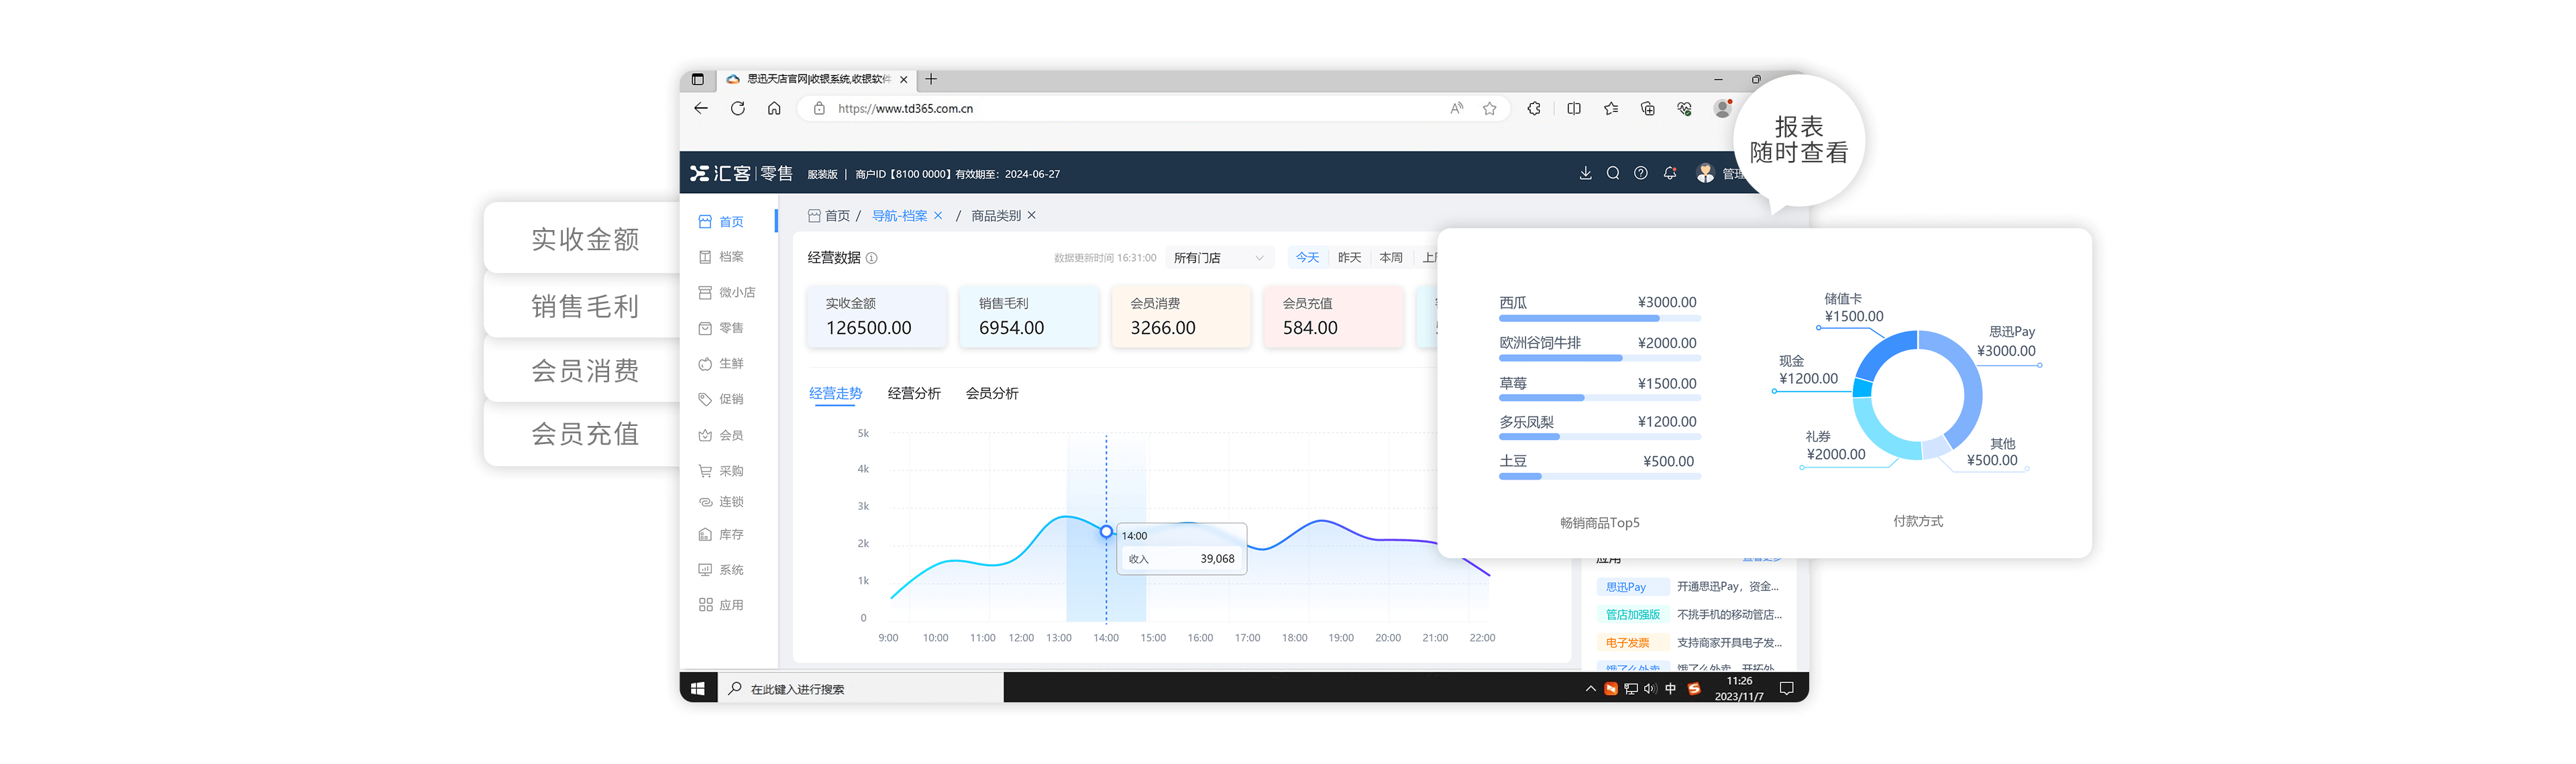Open the browser extensions puzzle icon
Image resolution: width=2576 pixels, height=764 pixels.
(1534, 108)
